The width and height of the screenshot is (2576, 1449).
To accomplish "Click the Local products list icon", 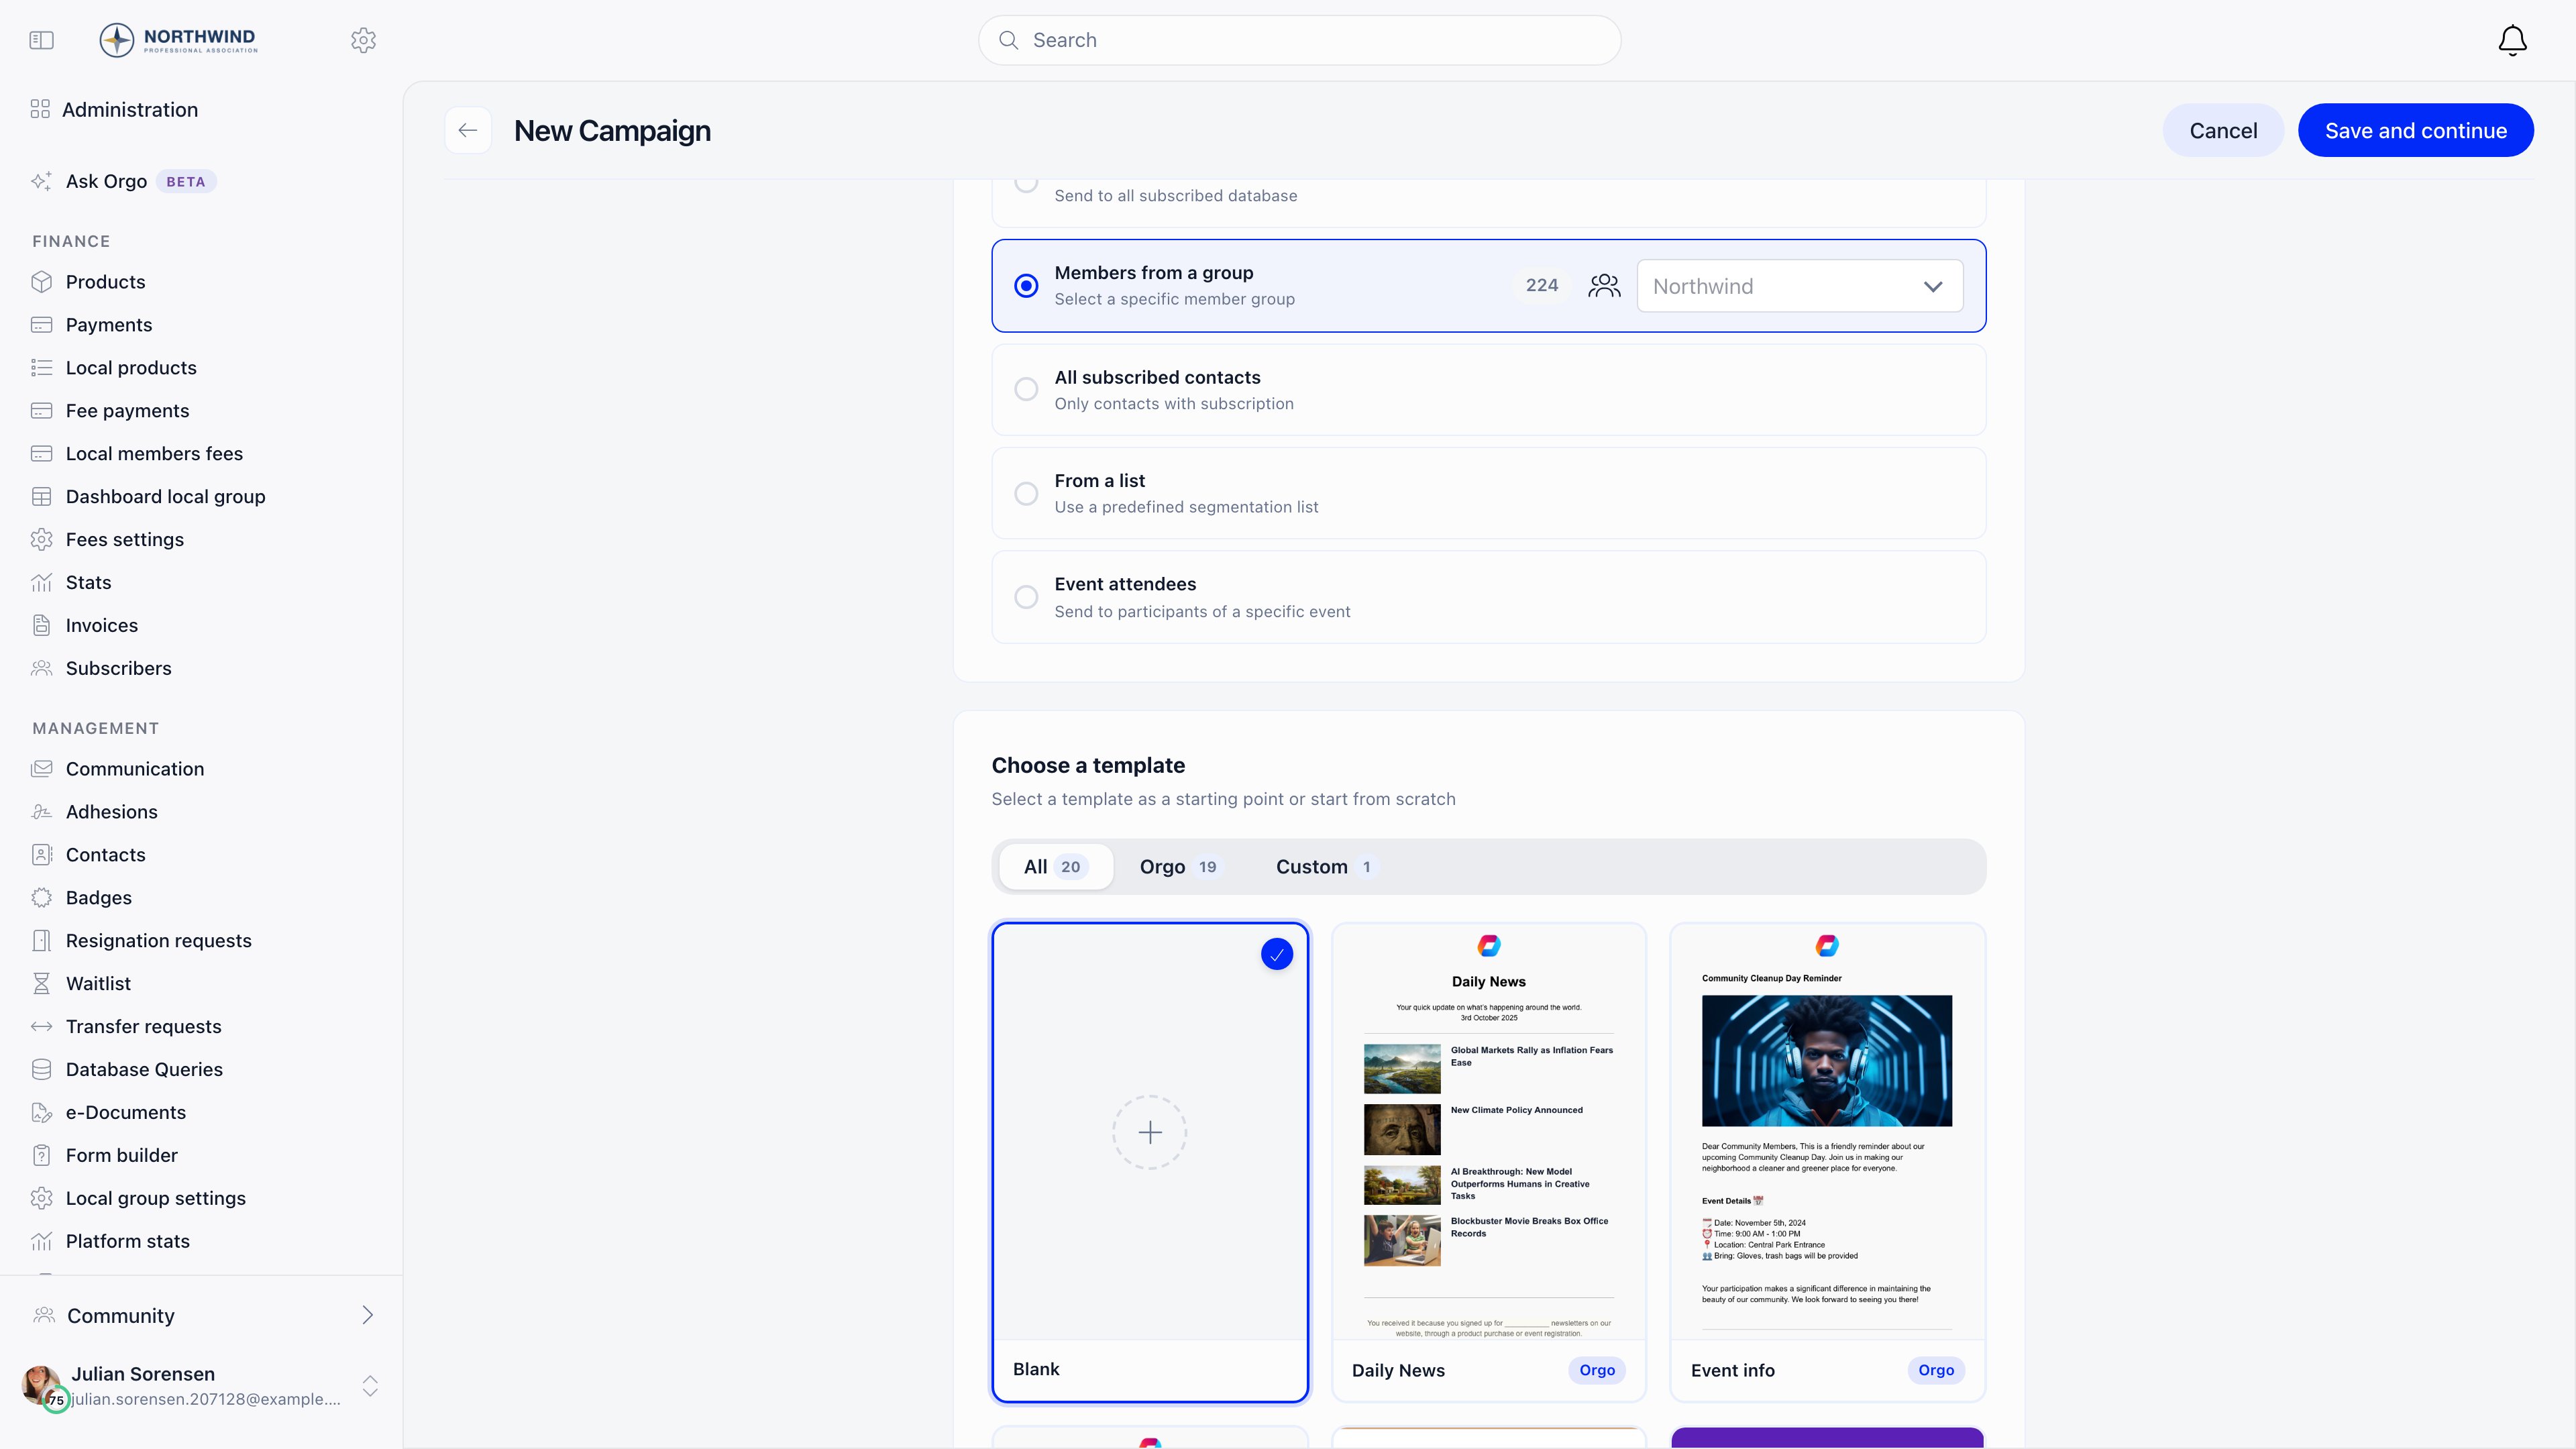I will pos(41,368).
